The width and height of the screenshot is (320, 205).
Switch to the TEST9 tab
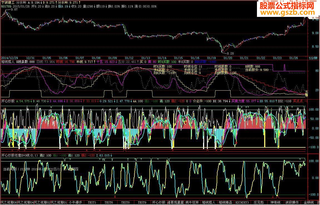tap(142, 203)
